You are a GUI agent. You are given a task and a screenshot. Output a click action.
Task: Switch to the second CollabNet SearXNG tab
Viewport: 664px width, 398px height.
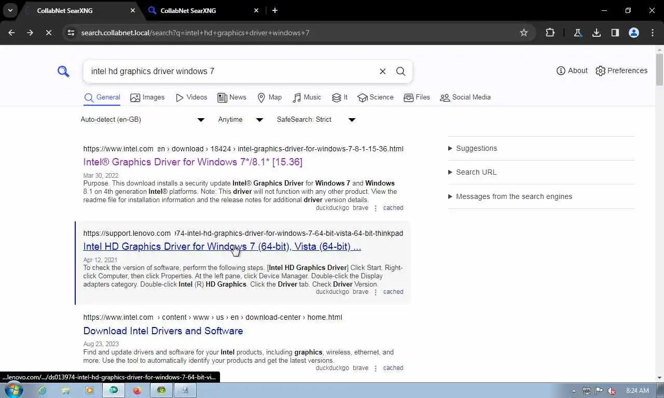[x=202, y=10]
